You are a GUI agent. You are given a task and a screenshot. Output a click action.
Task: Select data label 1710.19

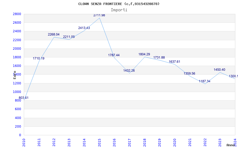[39, 58]
